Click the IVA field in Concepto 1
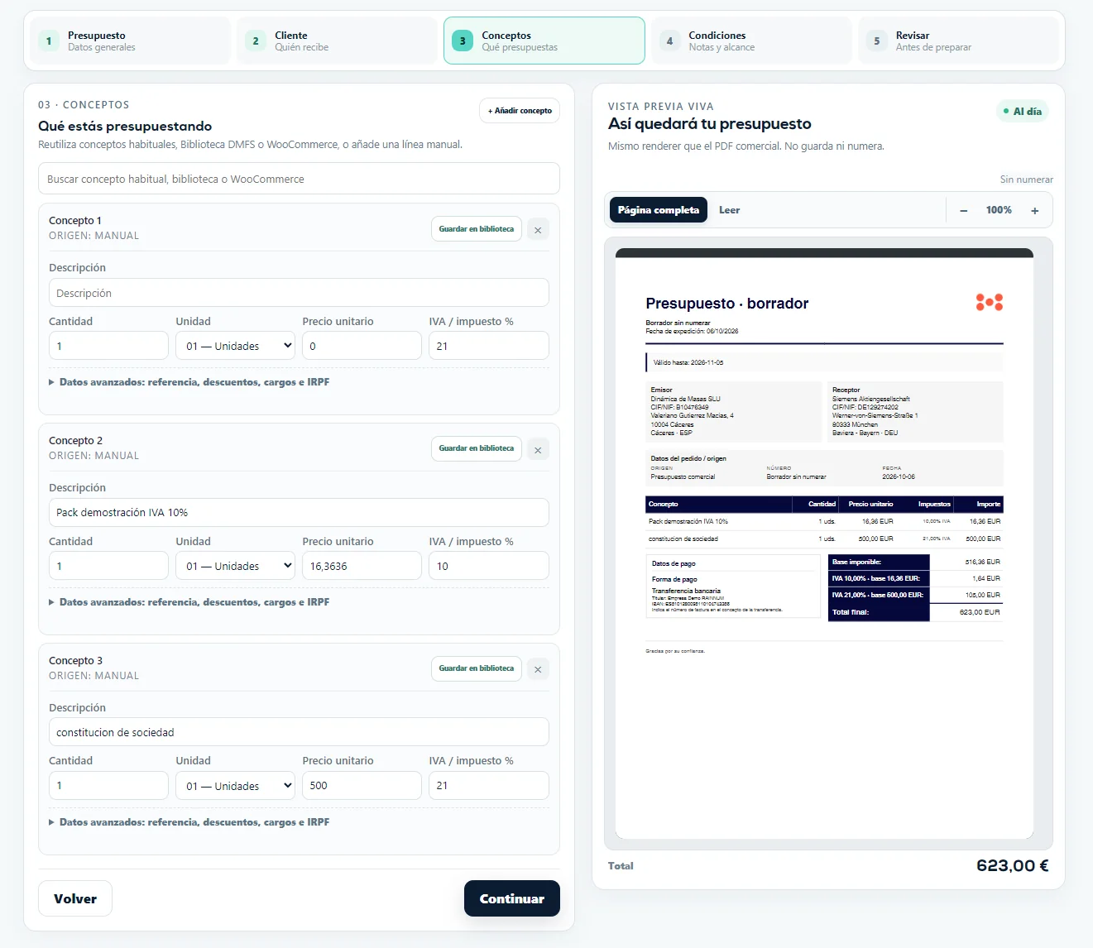This screenshot has width=1093, height=948. pyautogui.click(x=488, y=346)
